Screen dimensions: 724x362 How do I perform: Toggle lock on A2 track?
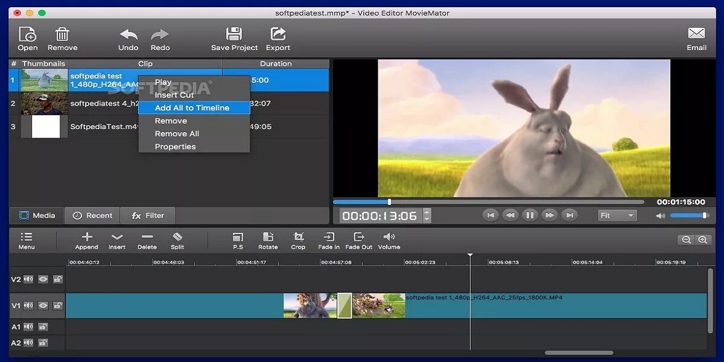[43, 343]
